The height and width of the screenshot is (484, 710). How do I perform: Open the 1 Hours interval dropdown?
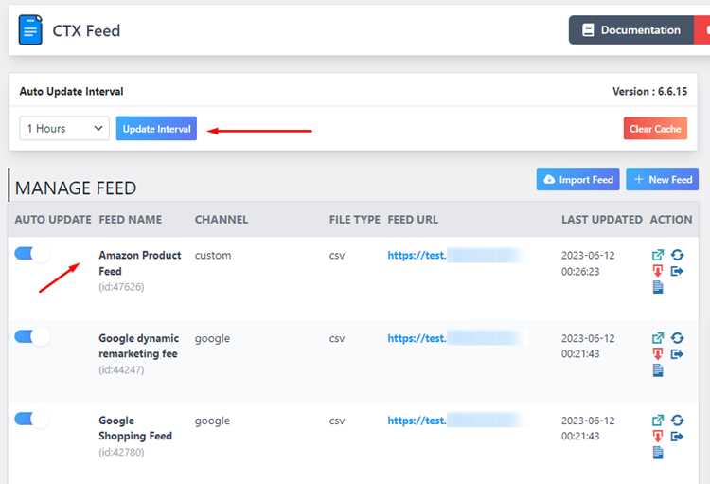pyautogui.click(x=64, y=128)
